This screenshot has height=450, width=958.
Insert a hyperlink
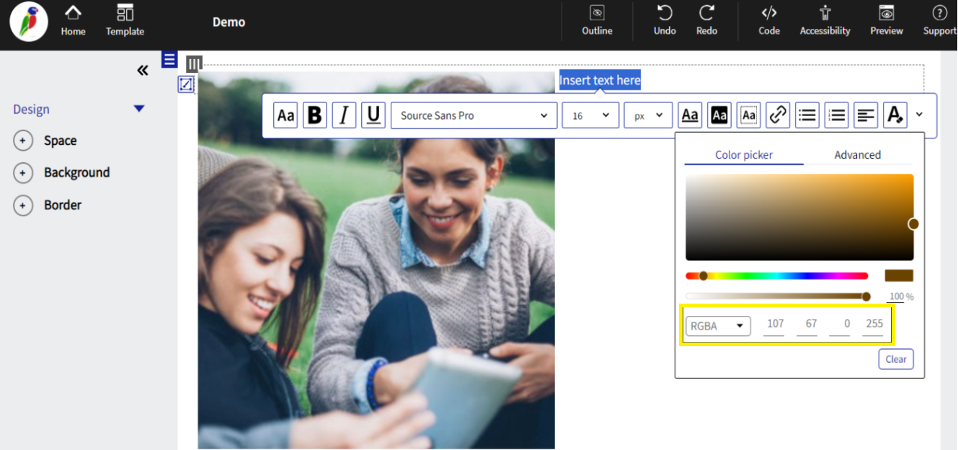(x=778, y=115)
